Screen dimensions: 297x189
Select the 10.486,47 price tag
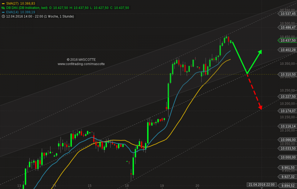tap(287, 27)
